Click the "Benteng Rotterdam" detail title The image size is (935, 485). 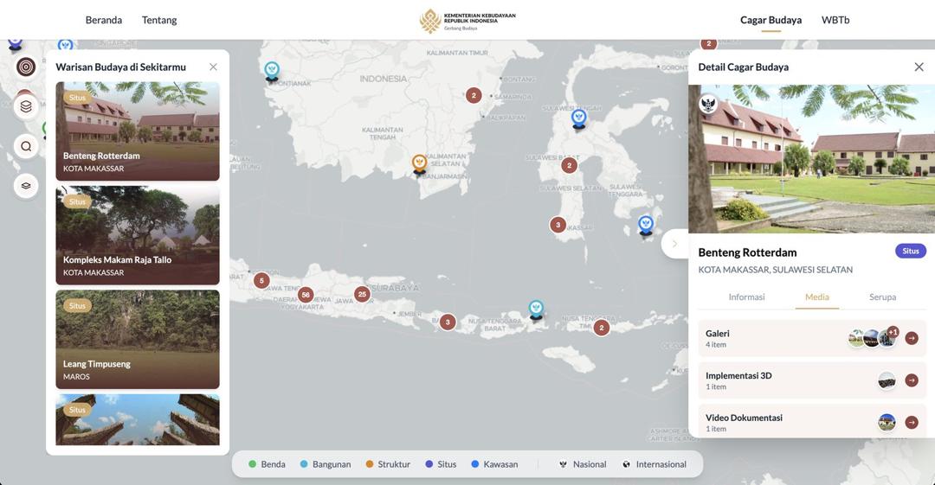747,252
